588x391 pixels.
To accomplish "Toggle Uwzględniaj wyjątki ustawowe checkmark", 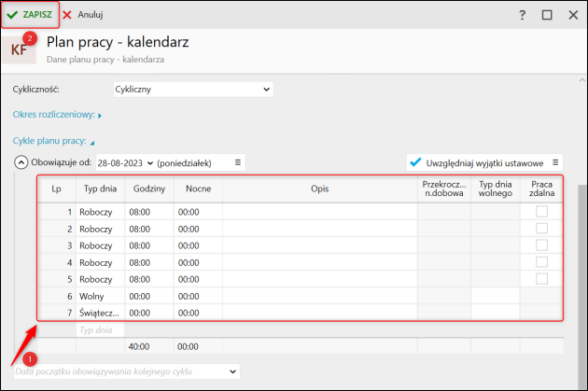I will 415,162.
